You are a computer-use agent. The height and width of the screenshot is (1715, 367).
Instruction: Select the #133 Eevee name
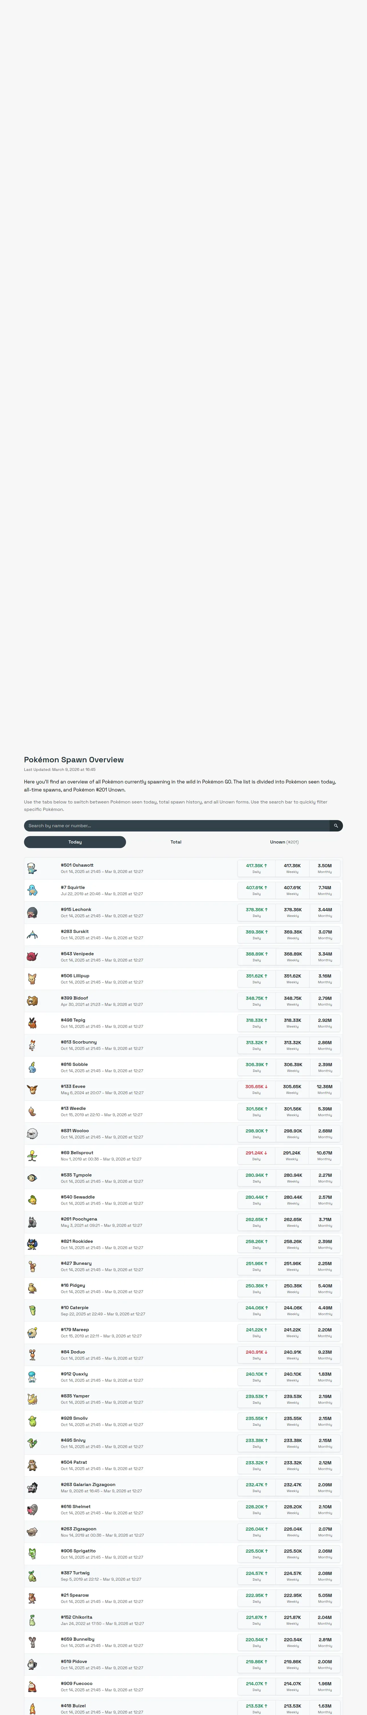(x=73, y=1086)
